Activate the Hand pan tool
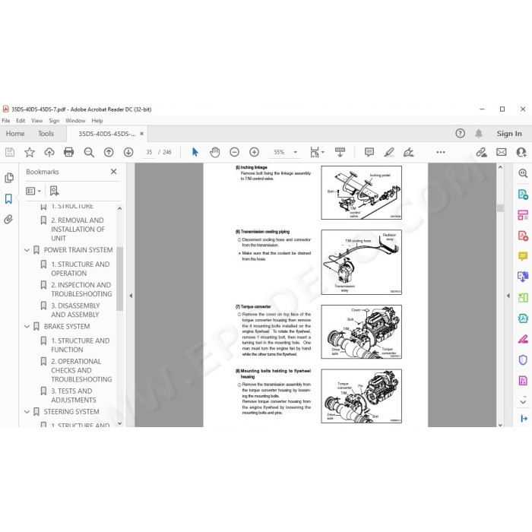Viewport: 532px width, 532px height. (215, 152)
